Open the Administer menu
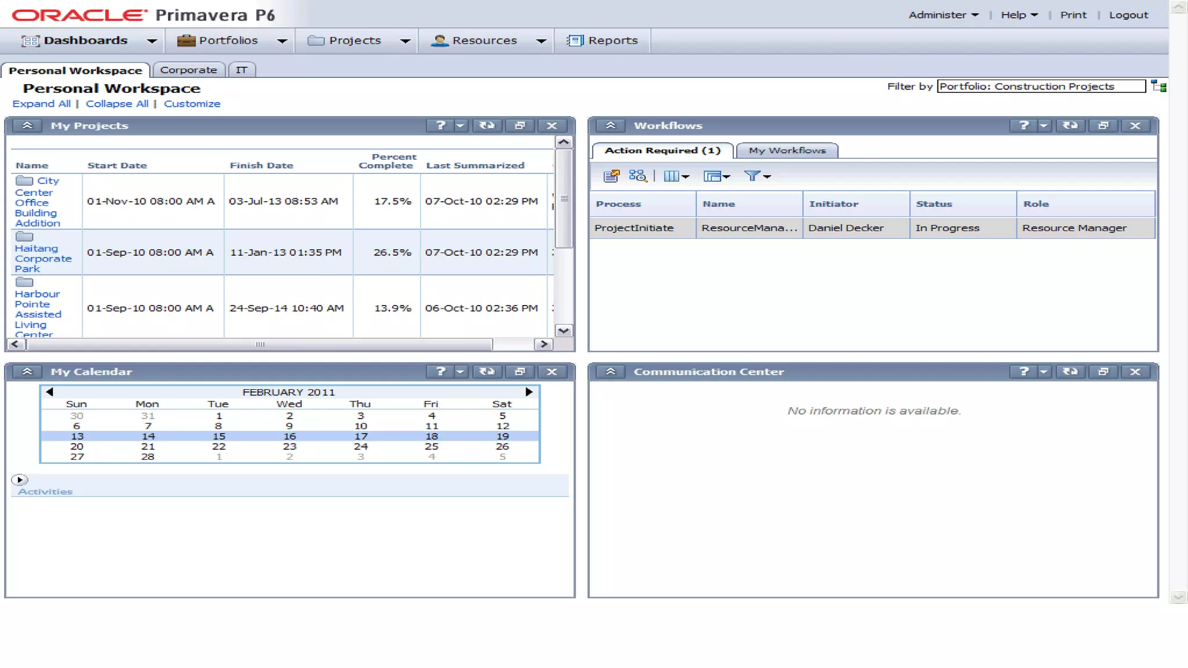Viewport: 1188px width, 668px height. click(x=943, y=15)
